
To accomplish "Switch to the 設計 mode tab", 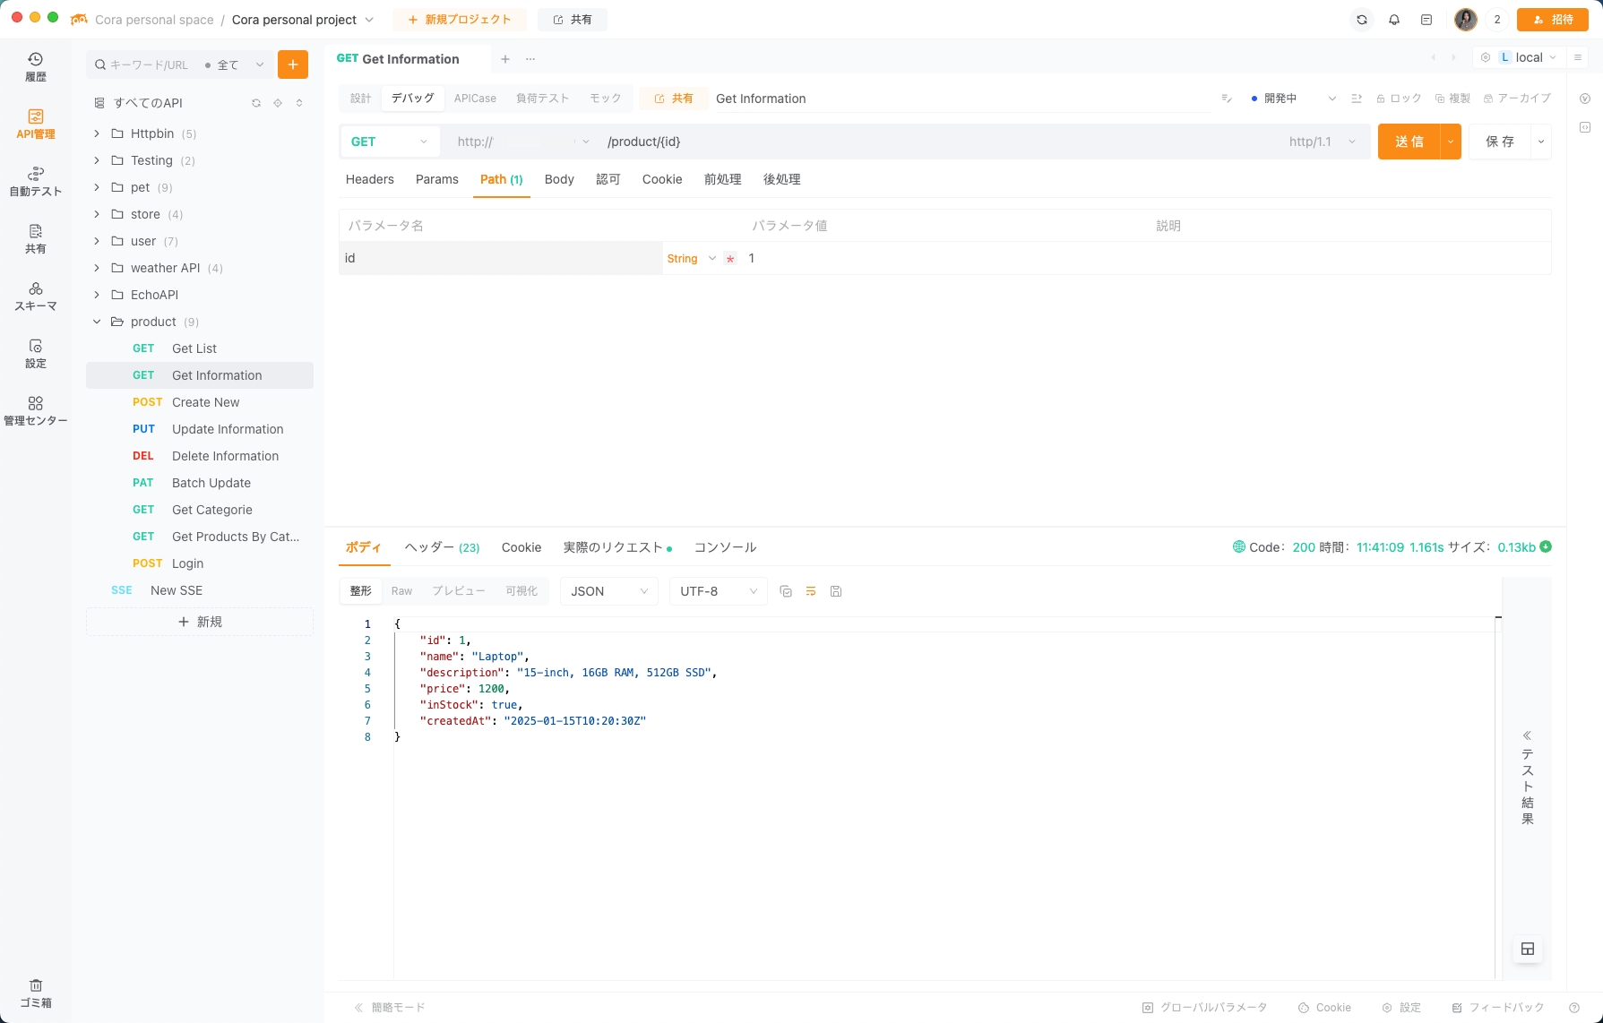I will pyautogui.click(x=361, y=99).
